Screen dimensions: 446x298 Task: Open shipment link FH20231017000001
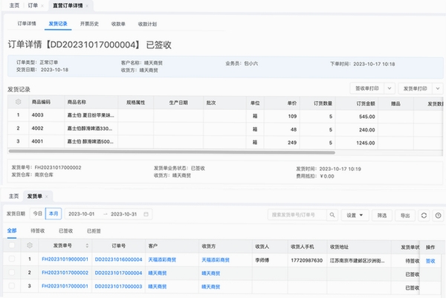point(65,286)
